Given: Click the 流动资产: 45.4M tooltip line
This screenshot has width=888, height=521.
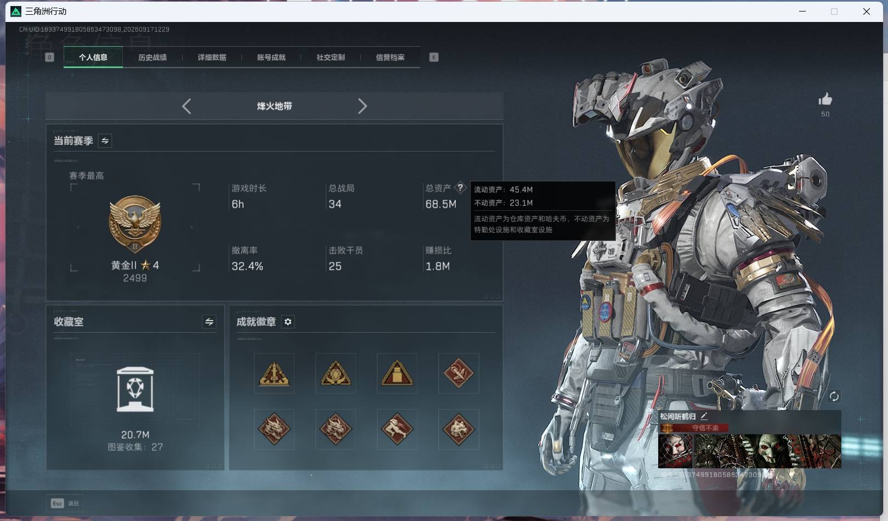Looking at the screenshot, I should [x=504, y=189].
